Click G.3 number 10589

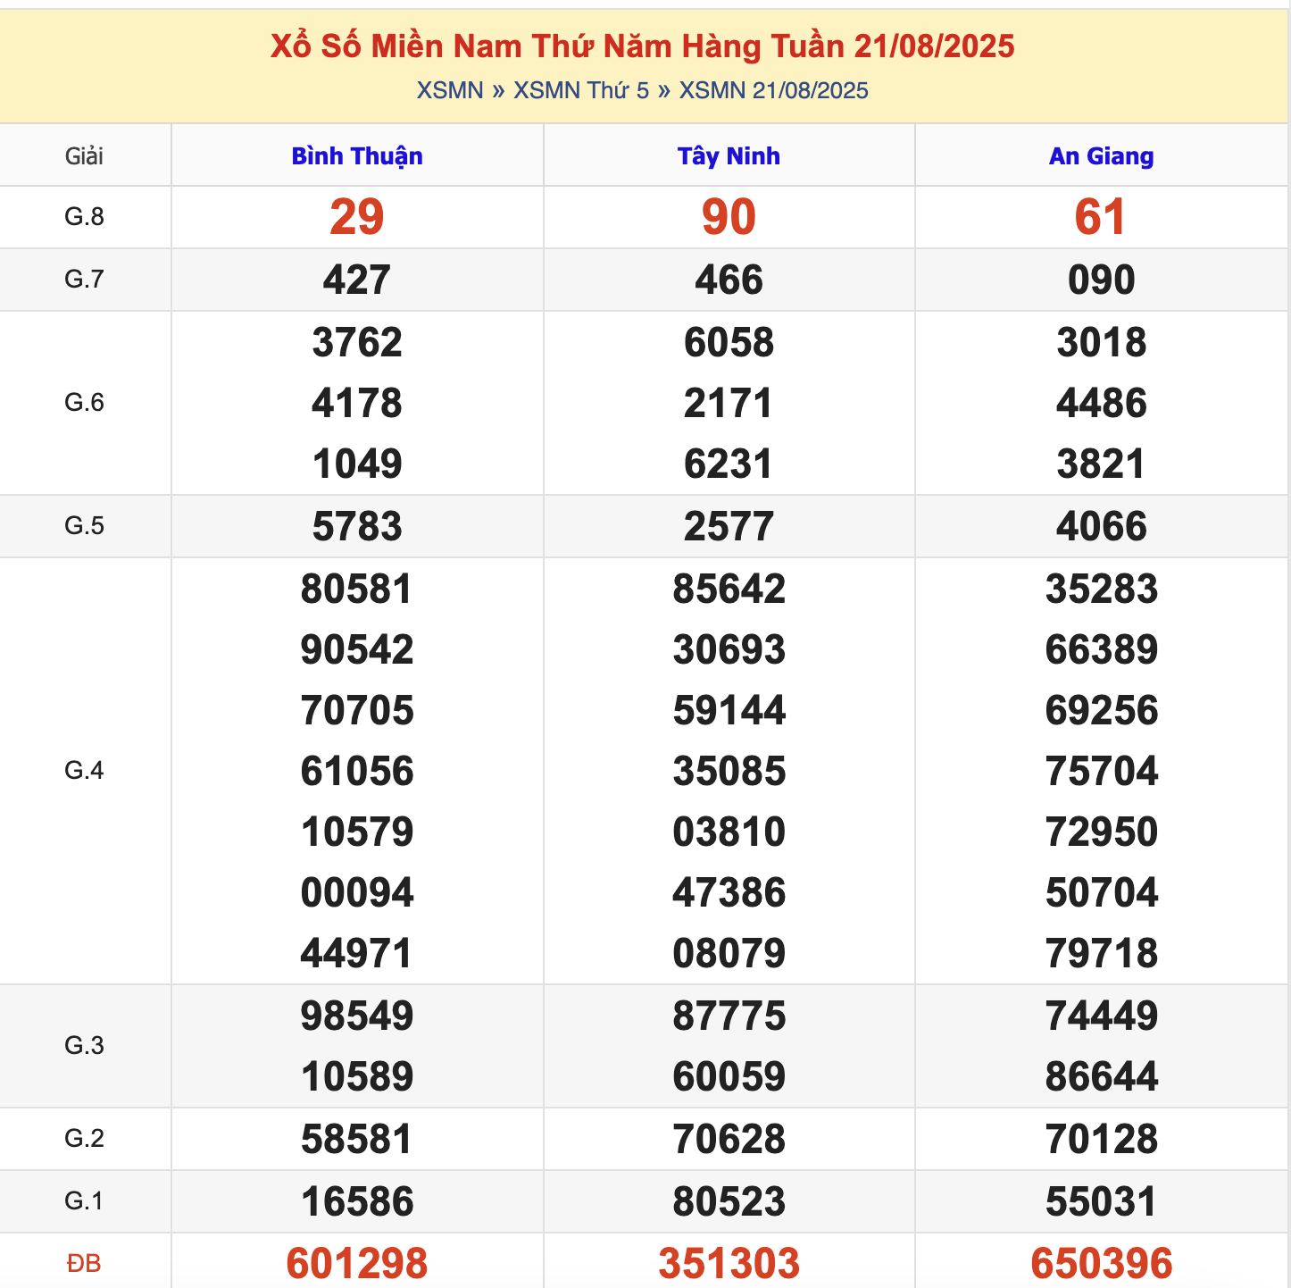coord(357,1076)
